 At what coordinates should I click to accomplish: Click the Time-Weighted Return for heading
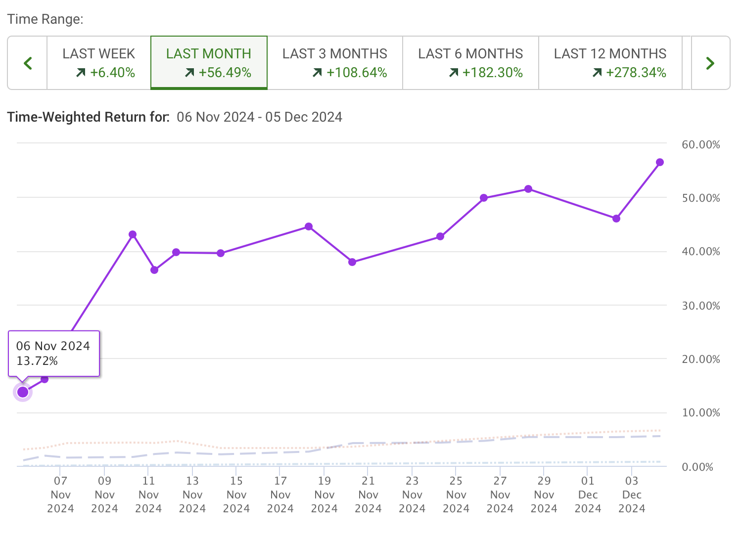click(x=89, y=117)
